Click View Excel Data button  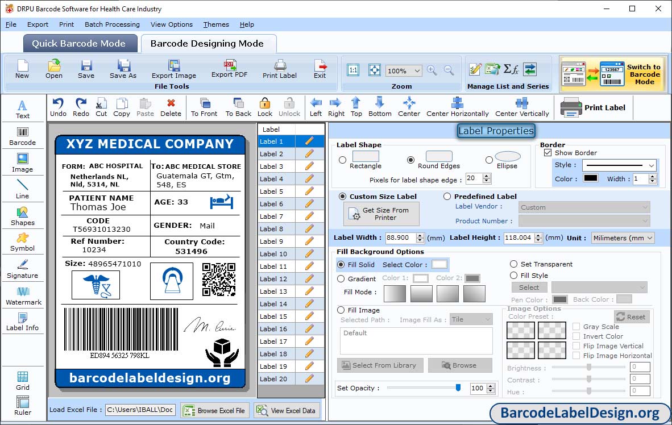287,410
